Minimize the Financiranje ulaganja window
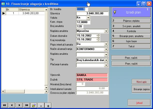The height and width of the screenshot is (109, 153). (x=139, y=4)
